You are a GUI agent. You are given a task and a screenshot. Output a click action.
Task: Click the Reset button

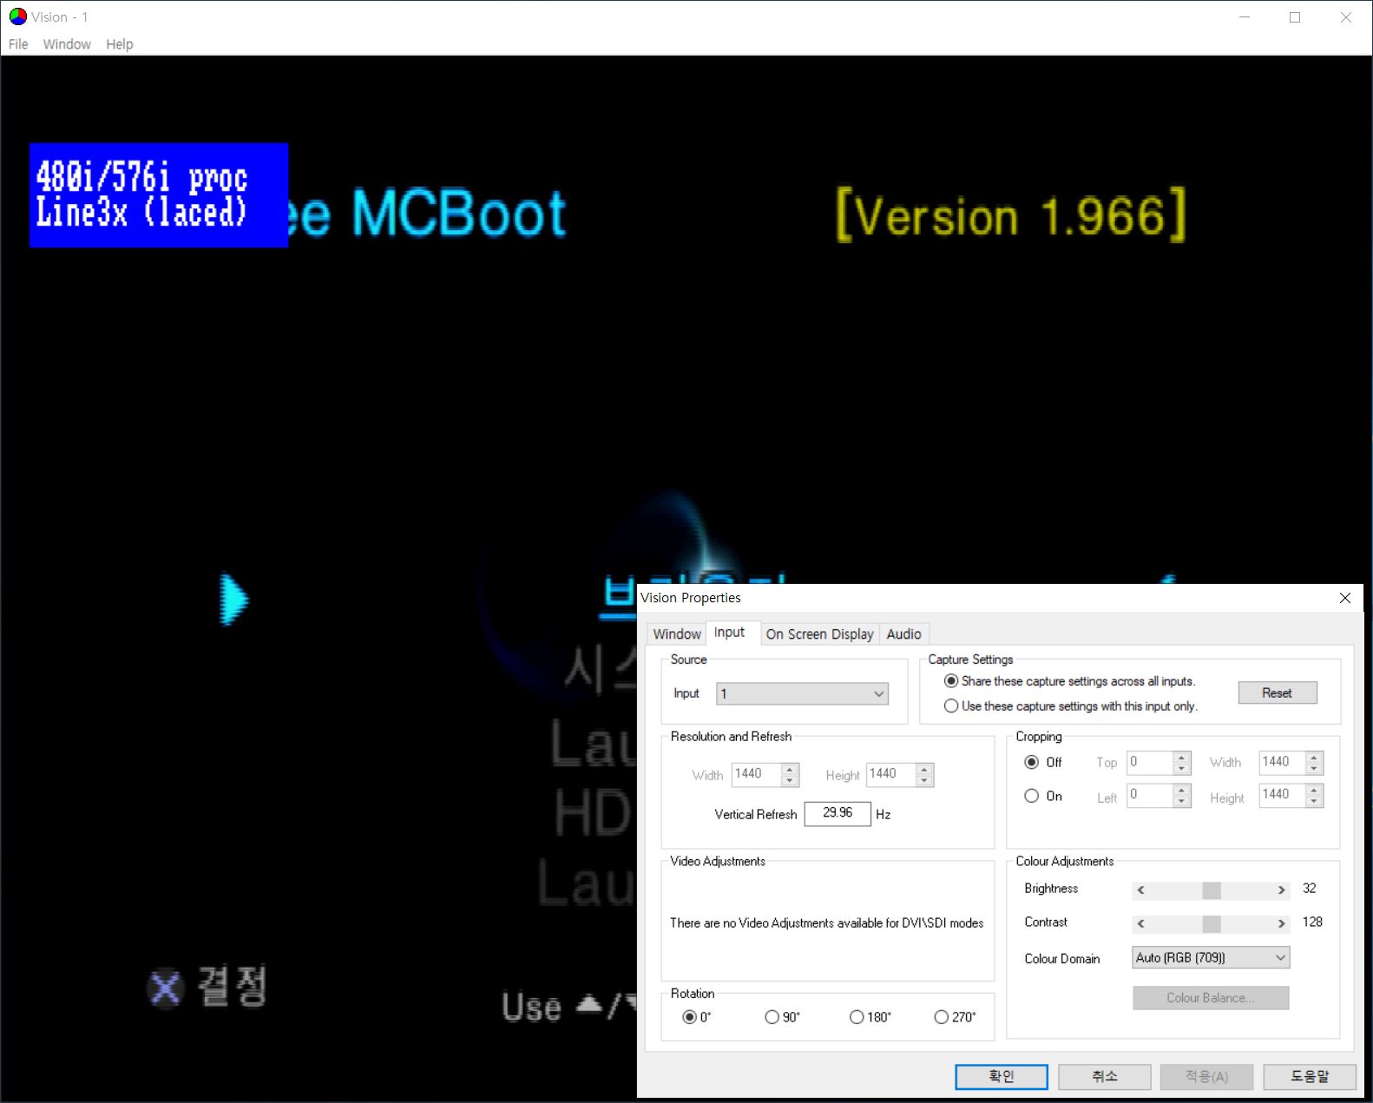point(1278,693)
